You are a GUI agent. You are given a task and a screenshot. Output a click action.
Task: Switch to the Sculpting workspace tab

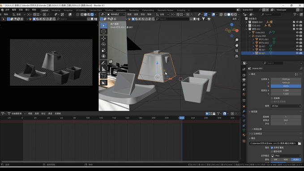tap(68, 10)
